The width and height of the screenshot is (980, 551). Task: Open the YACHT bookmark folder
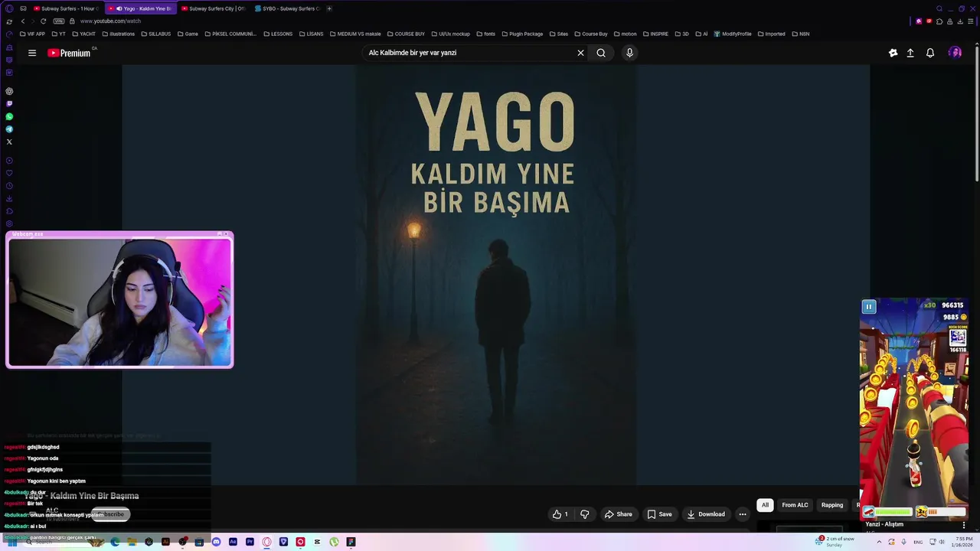tap(83, 34)
